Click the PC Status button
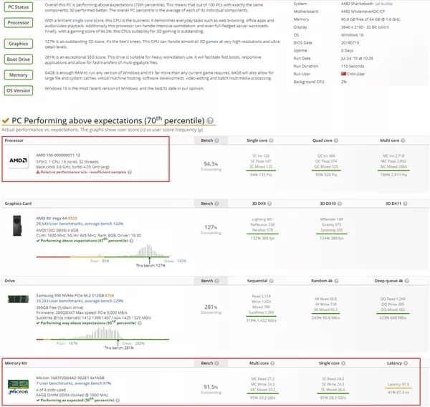Screen dimensions: 430x407 19,7
